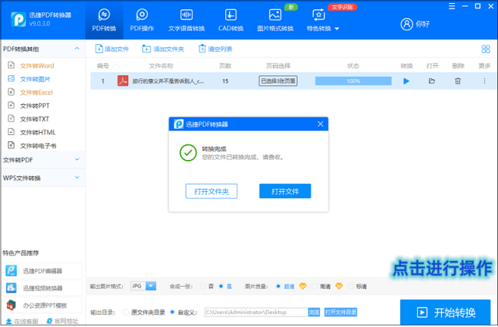Screen dimensions: 498x327
Task: Click the user avatar icon
Action: (406, 24)
